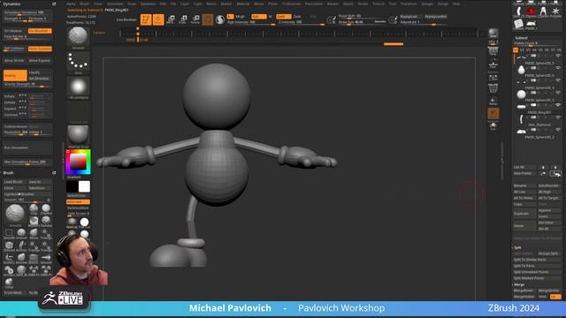
Task: Click the orange active icon on right shelf
Action: point(493,114)
